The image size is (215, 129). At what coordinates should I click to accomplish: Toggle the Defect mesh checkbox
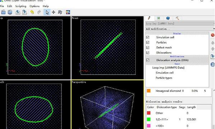click(148, 48)
